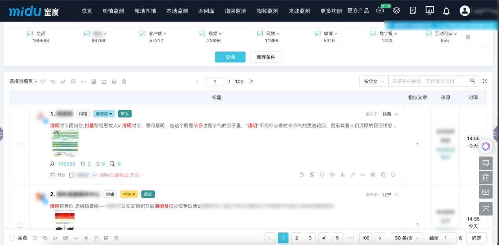Image resolution: width=499 pixels, height=245 pixels.
Task: Click the download icon on the right floating sidebar
Action: point(486,192)
